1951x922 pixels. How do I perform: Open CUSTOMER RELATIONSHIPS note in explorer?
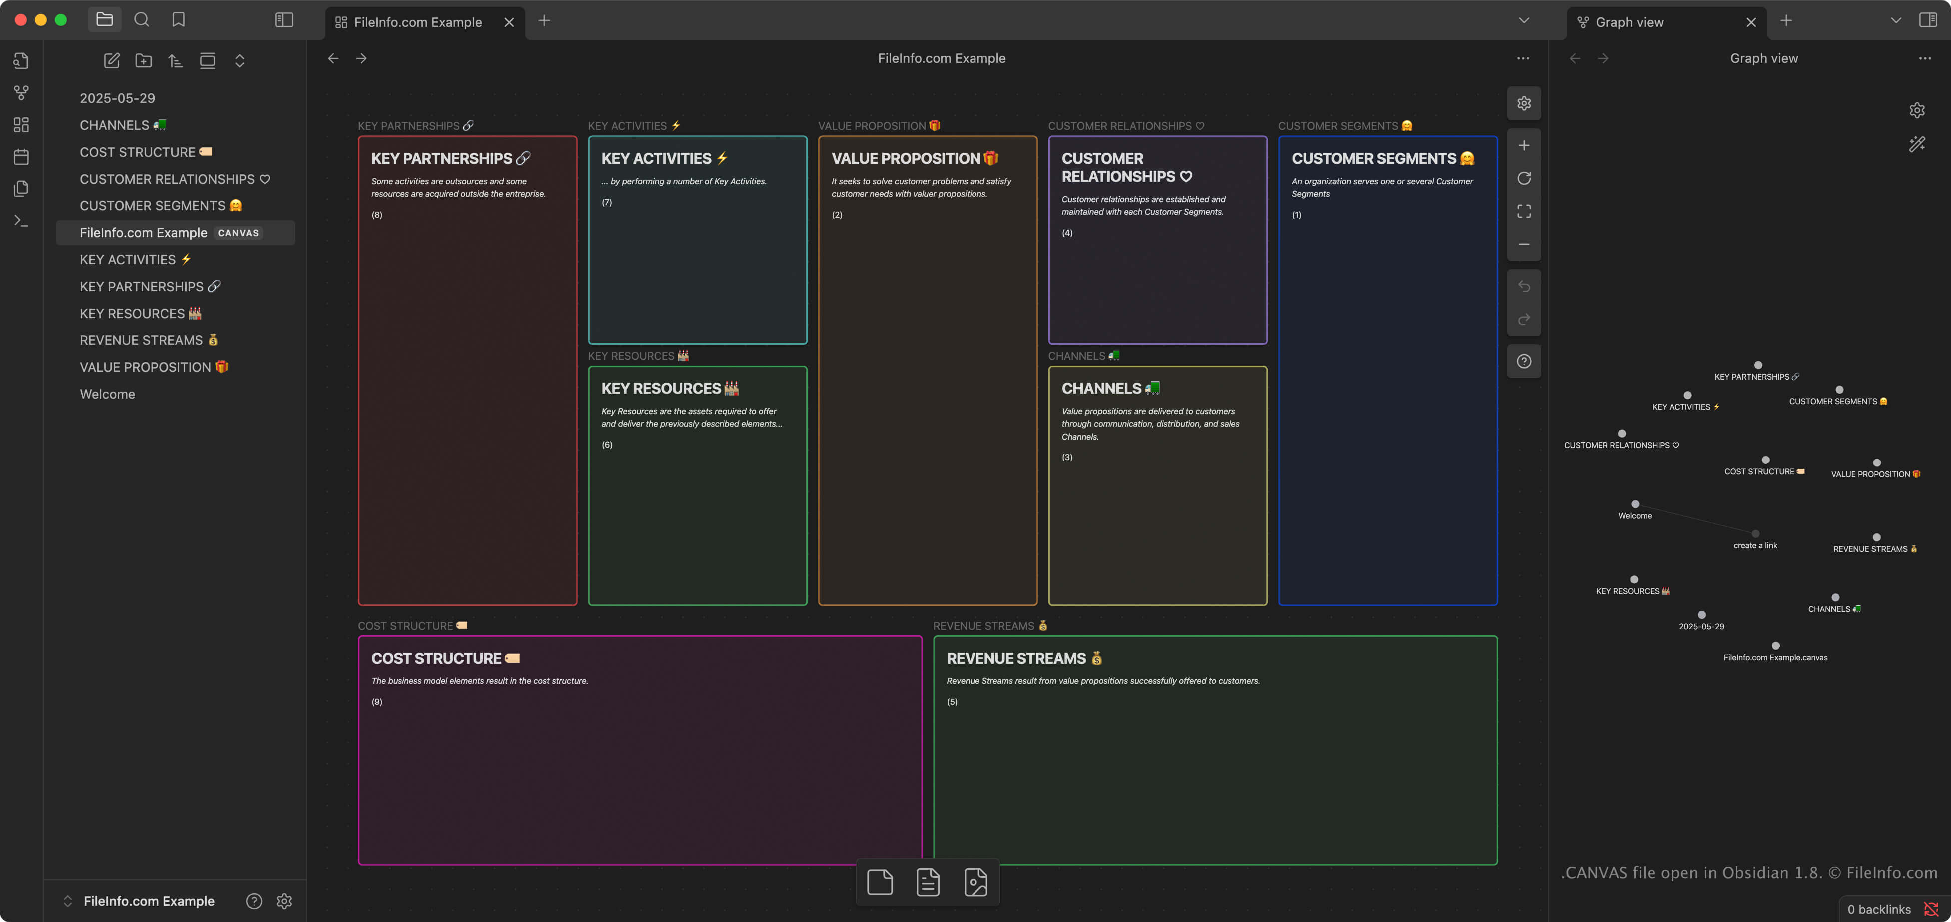click(x=176, y=179)
